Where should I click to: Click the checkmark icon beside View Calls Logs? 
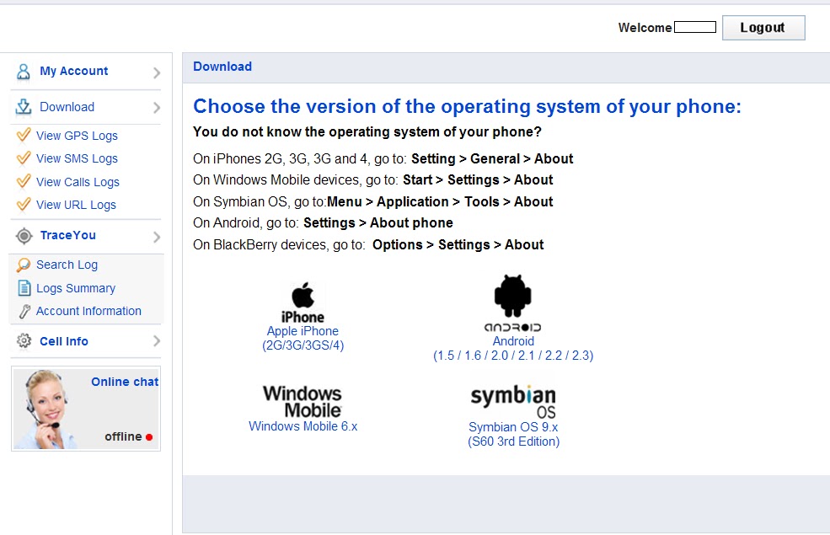coord(24,181)
